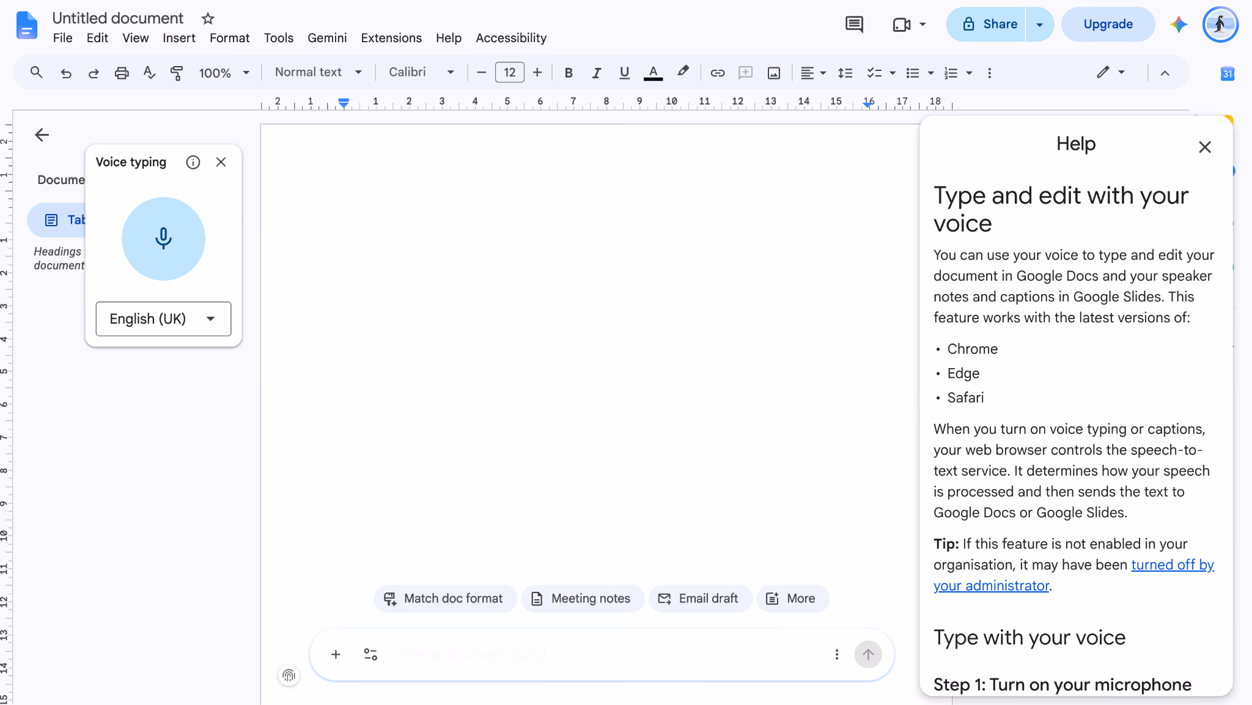The width and height of the screenshot is (1252, 705).
Task: Hide the menus with the collapse chevron
Action: pyautogui.click(x=1165, y=73)
